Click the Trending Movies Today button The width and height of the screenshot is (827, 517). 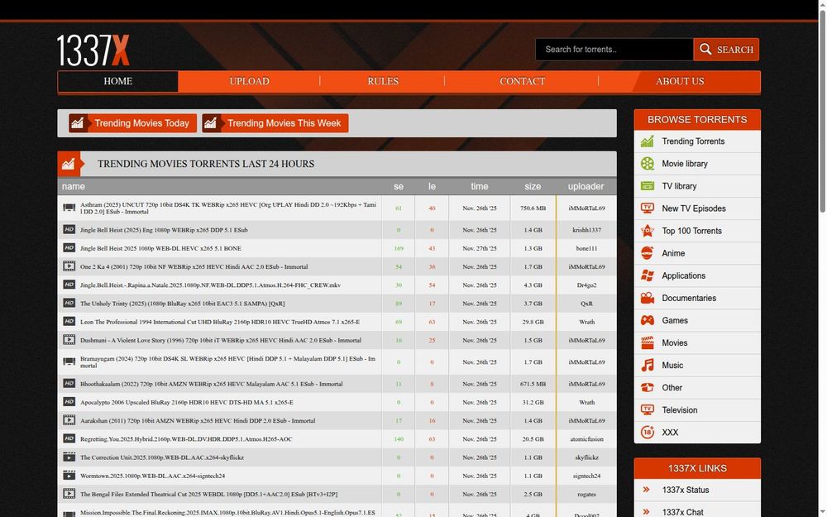[132, 123]
